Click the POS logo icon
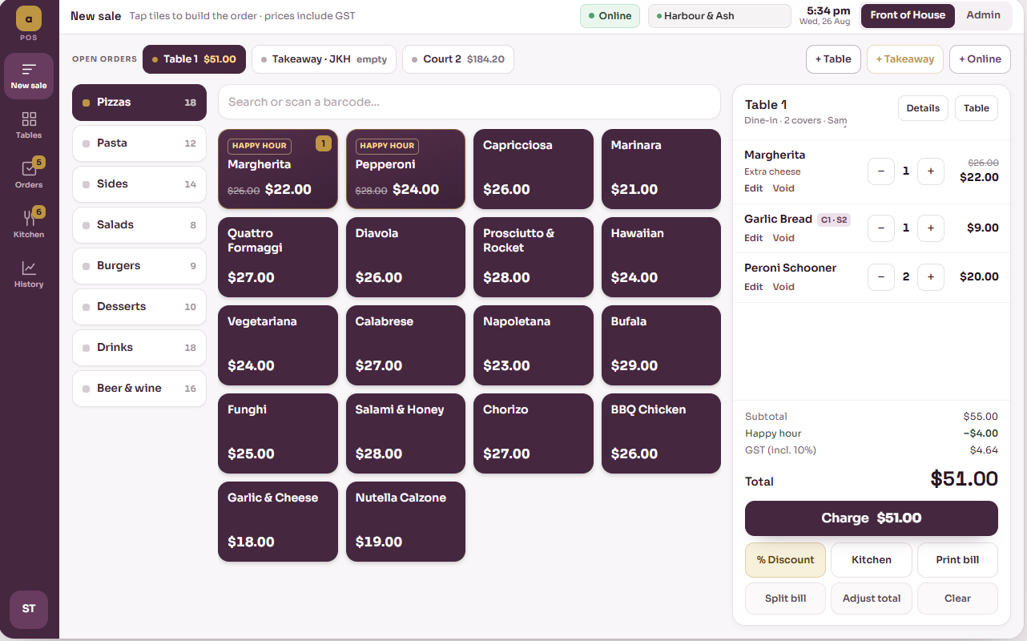Viewport: 1027px width, 641px height. [29, 18]
